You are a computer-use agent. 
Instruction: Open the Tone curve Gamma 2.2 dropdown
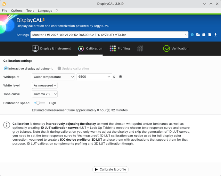pos(45,94)
